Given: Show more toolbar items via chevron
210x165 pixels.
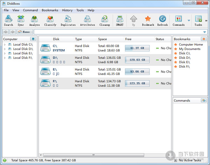Looking at the screenshot, I should 206,21.
